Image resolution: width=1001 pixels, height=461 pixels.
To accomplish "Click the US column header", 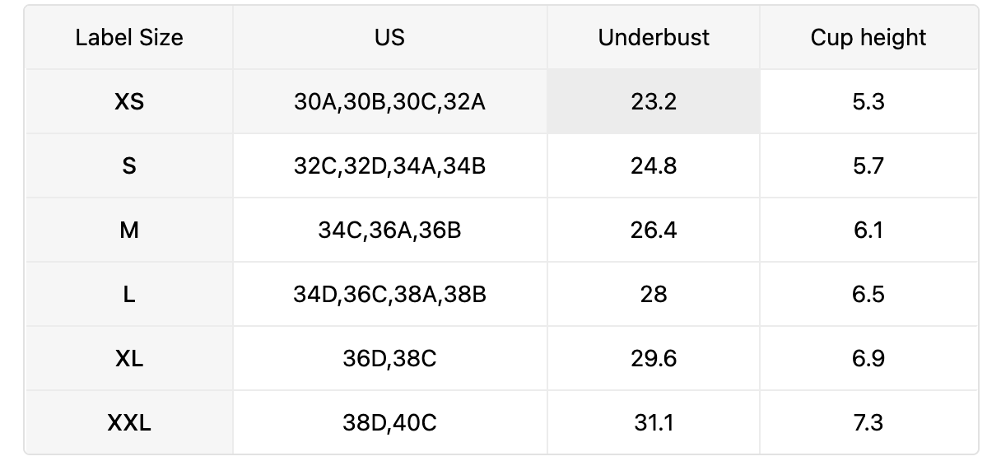I will [389, 38].
